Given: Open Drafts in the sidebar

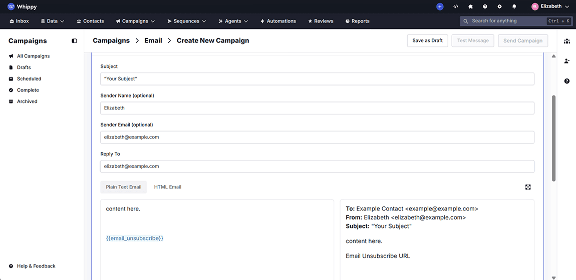Looking at the screenshot, I should 20,67.
